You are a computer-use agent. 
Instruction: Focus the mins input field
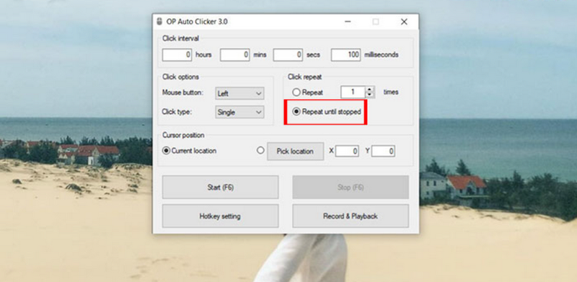coord(235,55)
